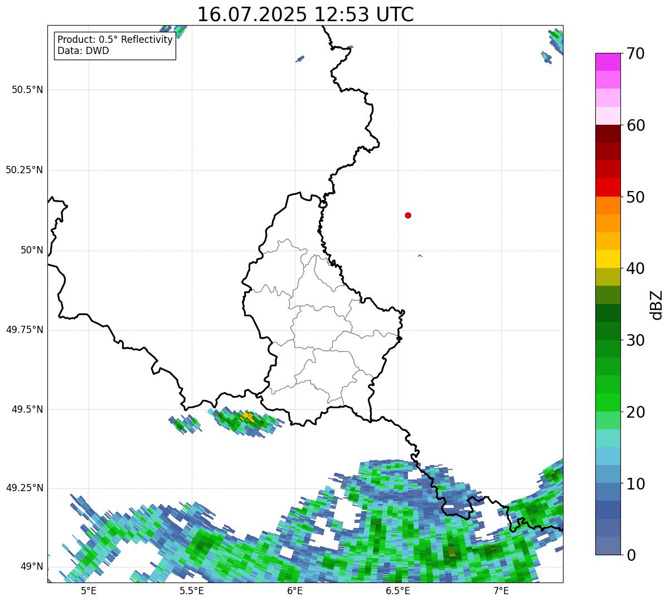Click the 'dBZ' colorbar axis label
The image size is (670, 602).
point(657,305)
